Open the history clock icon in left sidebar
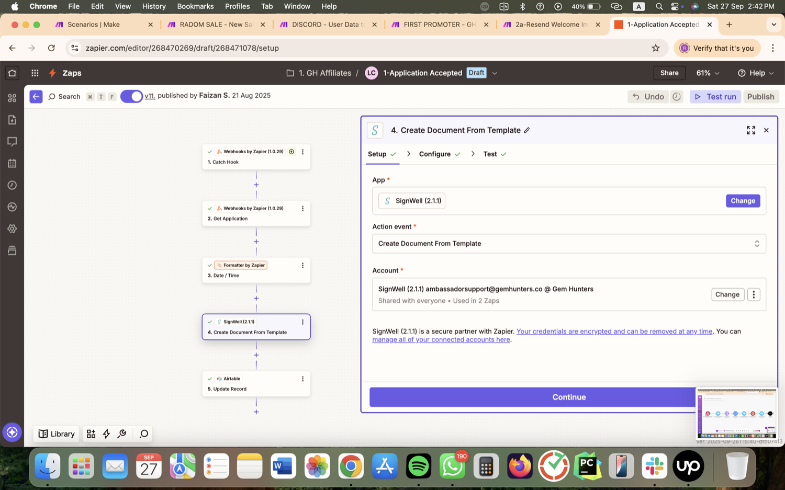Screen dimensions: 785x490 (12, 185)
